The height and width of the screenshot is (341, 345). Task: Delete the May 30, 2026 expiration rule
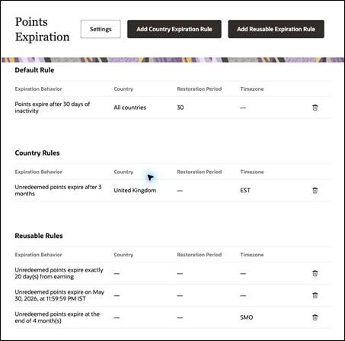[x=315, y=295]
